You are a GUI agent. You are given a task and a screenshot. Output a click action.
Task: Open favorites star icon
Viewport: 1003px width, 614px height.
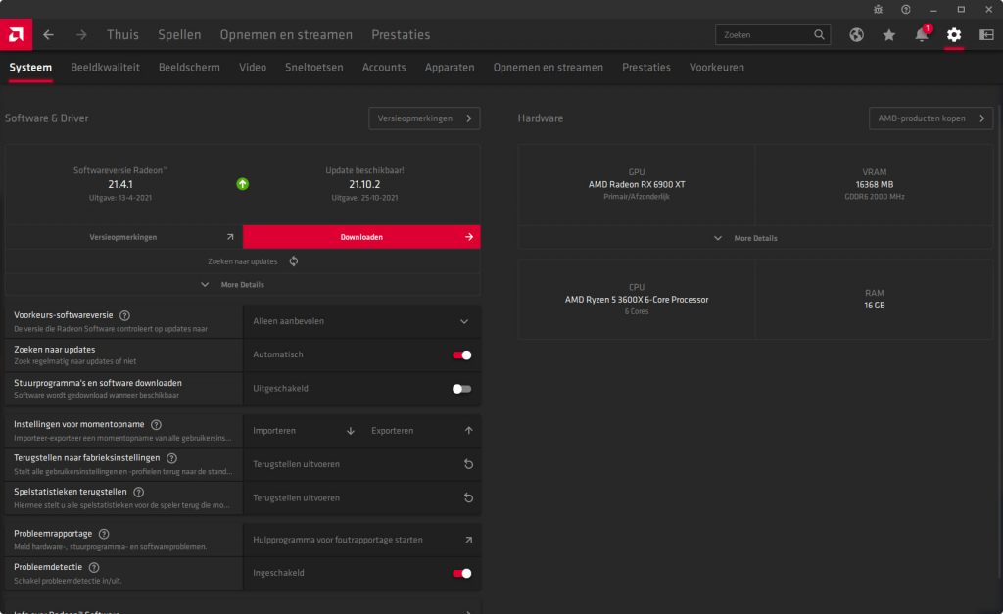(x=888, y=35)
